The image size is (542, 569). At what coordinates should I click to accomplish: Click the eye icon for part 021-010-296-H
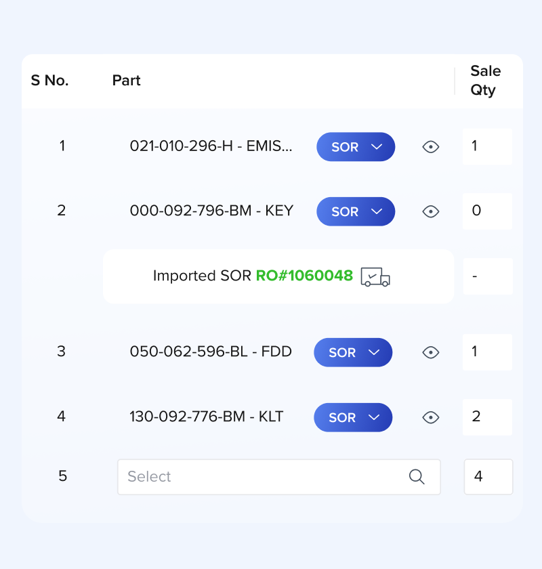pyautogui.click(x=430, y=147)
